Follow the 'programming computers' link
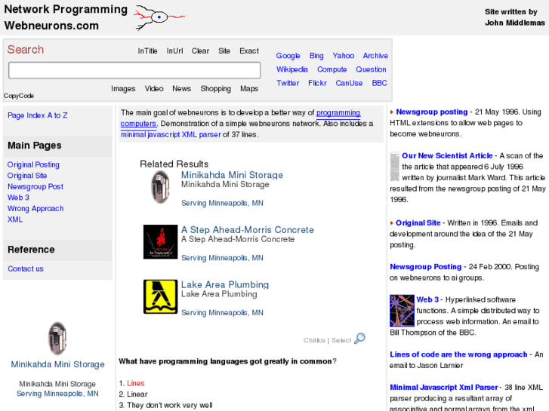 click(x=338, y=113)
